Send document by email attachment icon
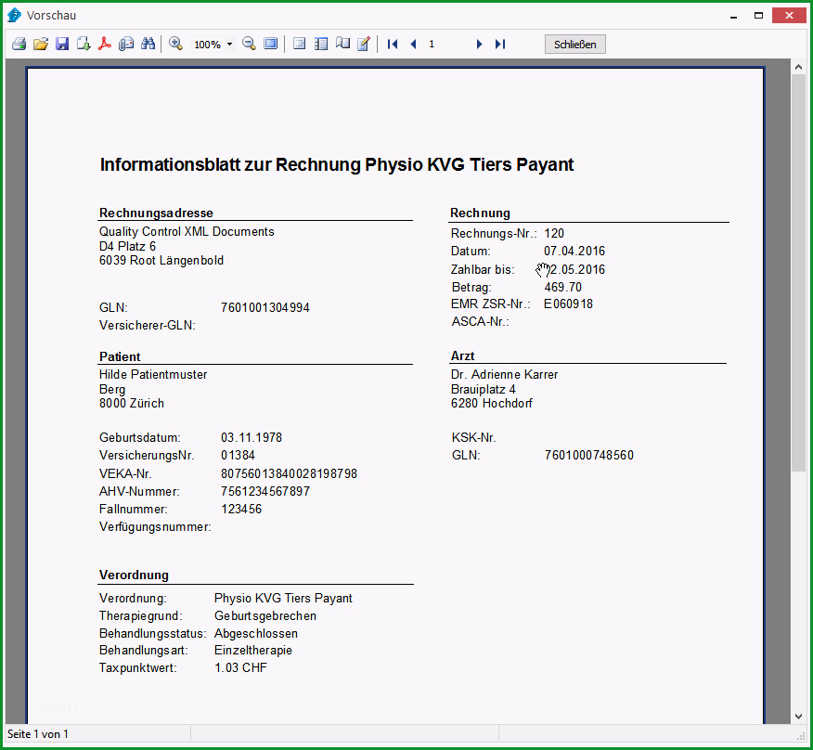Screen dimensions: 813x750 126,44
